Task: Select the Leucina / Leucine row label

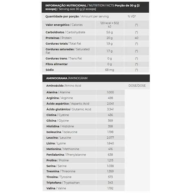Action: (x=59, y=138)
